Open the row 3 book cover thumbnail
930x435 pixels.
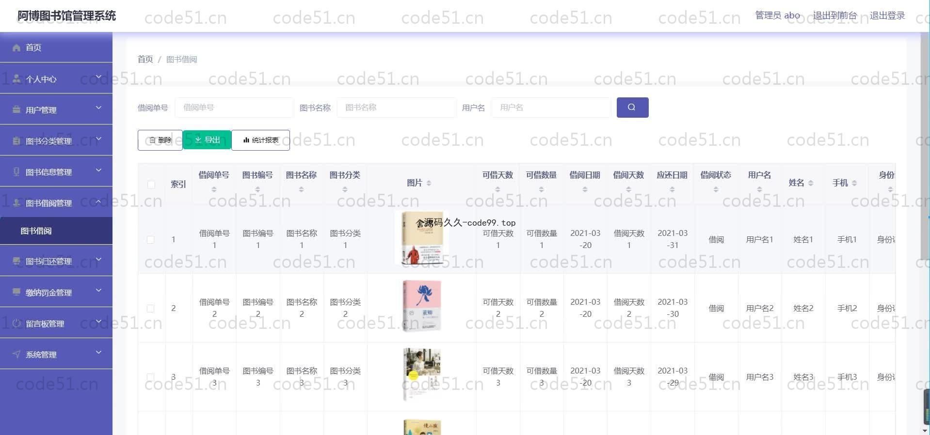[422, 374]
